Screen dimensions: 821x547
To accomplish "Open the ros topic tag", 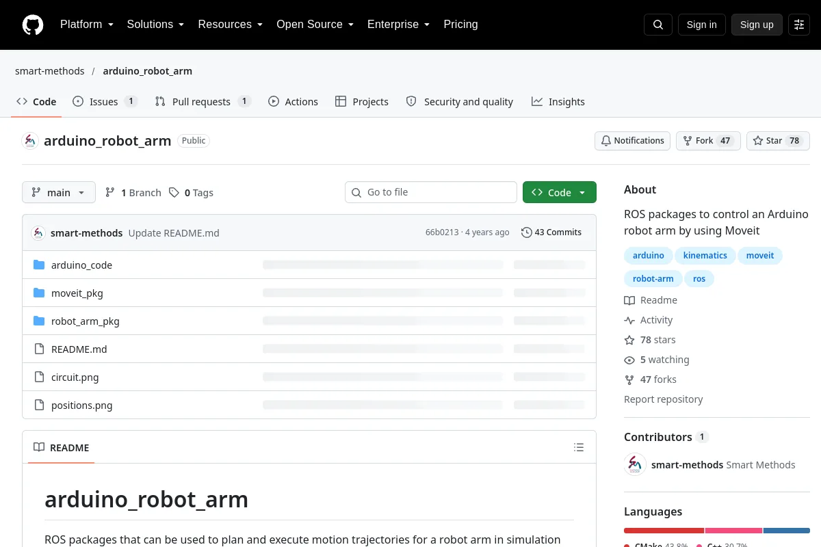I will [699, 279].
